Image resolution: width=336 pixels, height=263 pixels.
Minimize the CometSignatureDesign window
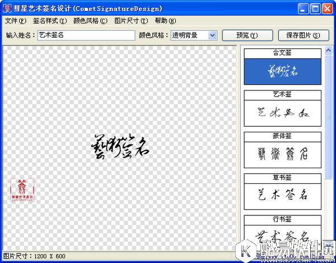coord(303,9)
